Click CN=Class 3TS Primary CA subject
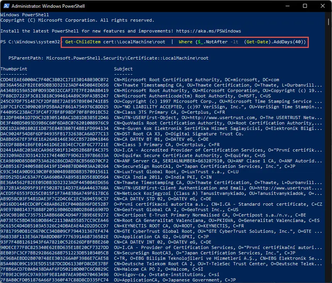The image size is (332, 283). point(169,112)
